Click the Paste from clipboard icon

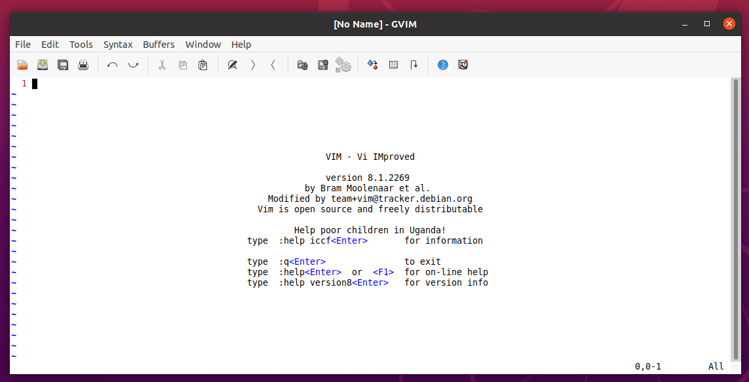pyautogui.click(x=203, y=64)
